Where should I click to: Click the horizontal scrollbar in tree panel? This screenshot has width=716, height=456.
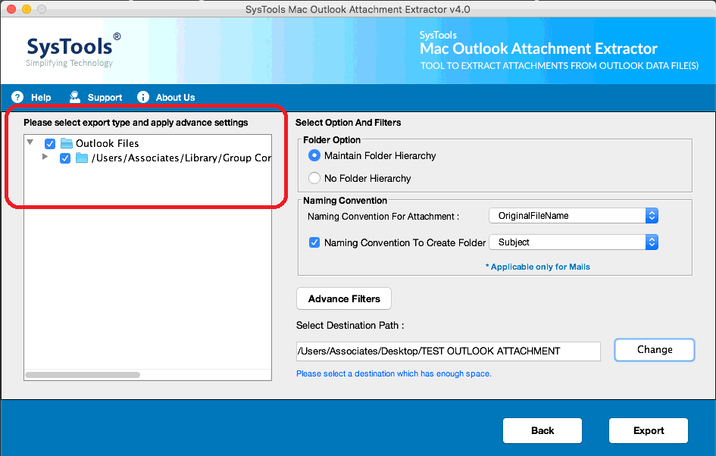(83, 375)
